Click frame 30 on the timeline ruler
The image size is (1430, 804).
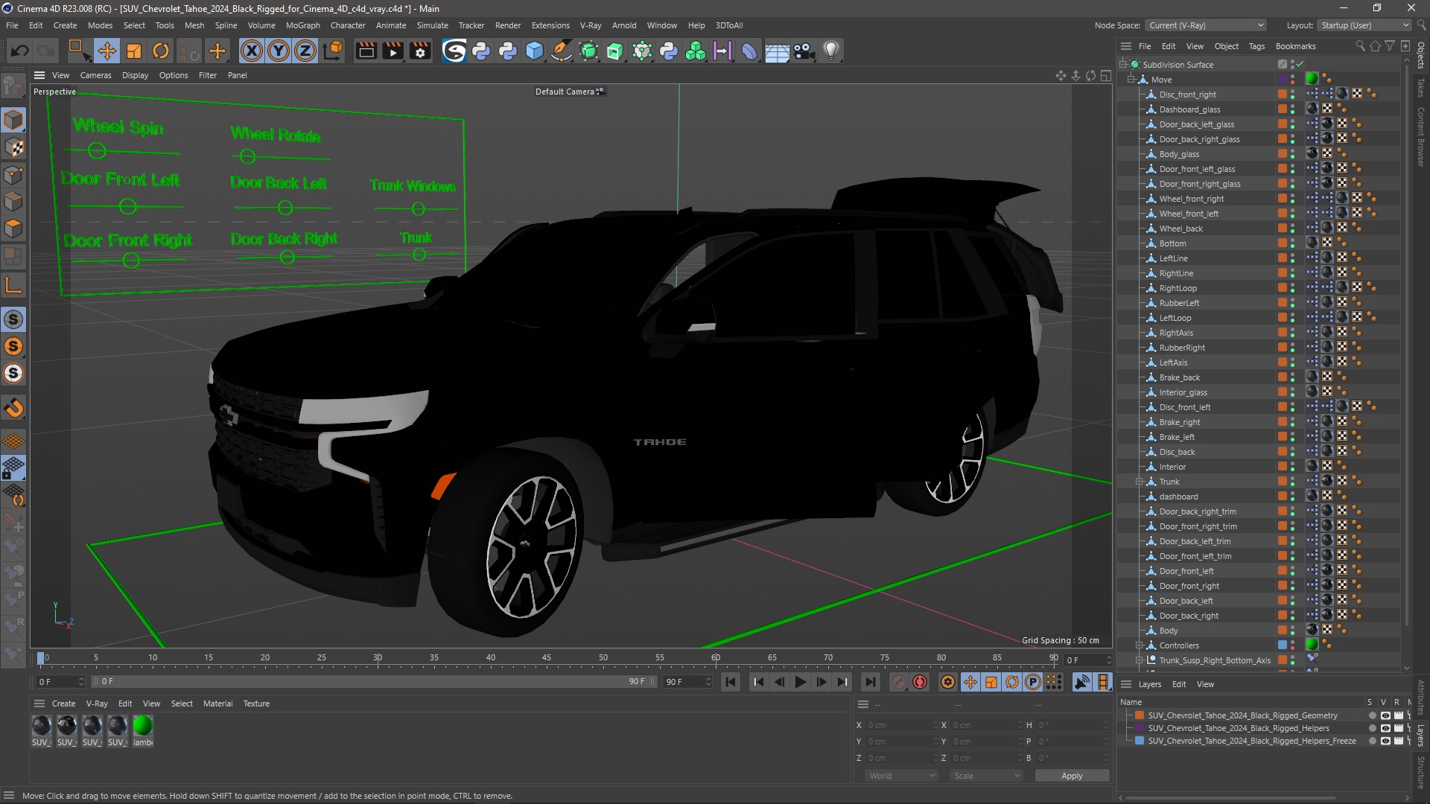(378, 658)
